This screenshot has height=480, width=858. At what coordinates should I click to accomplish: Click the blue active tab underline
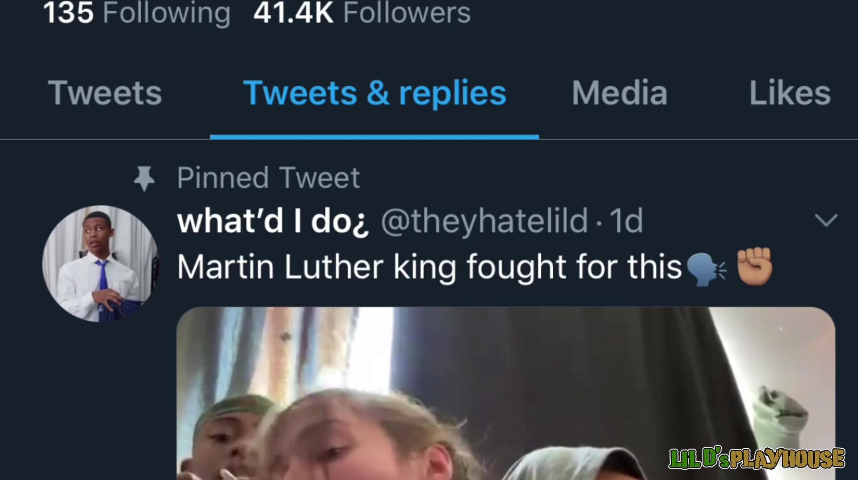pyautogui.click(x=374, y=137)
